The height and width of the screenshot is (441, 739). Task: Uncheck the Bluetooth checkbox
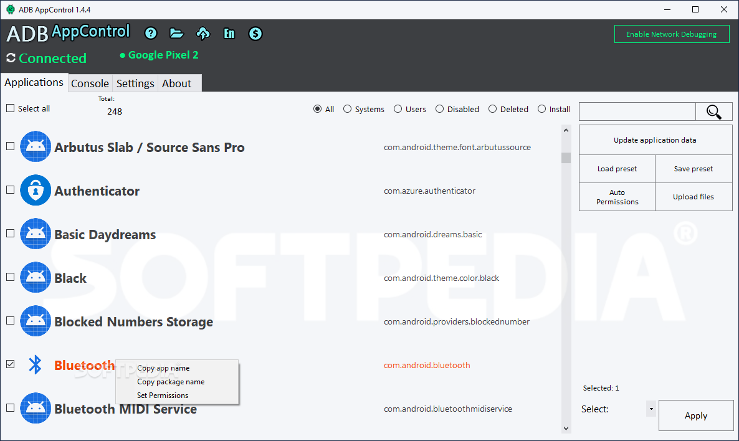coord(11,364)
